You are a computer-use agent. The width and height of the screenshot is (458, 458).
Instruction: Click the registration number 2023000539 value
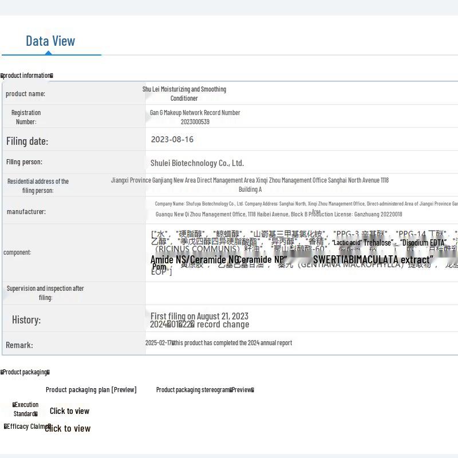pyautogui.click(x=195, y=121)
